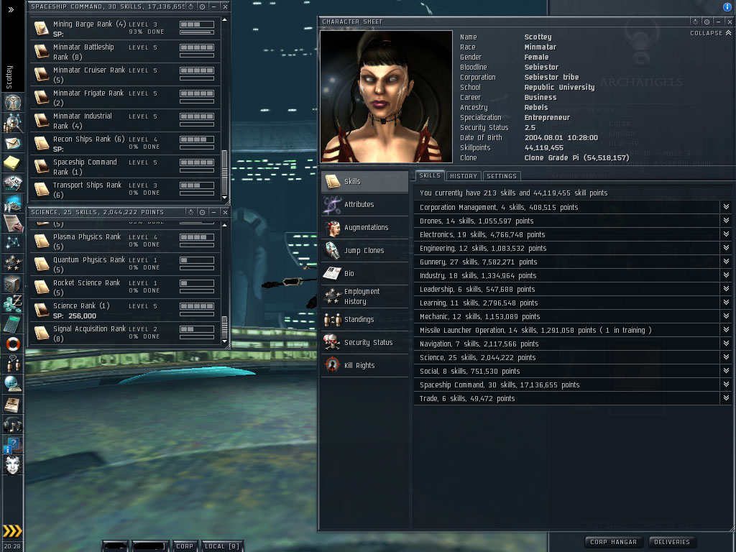Expand the sidebar with the double-arrow icon
736x552 pixels.
pyautogui.click(x=11, y=9)
